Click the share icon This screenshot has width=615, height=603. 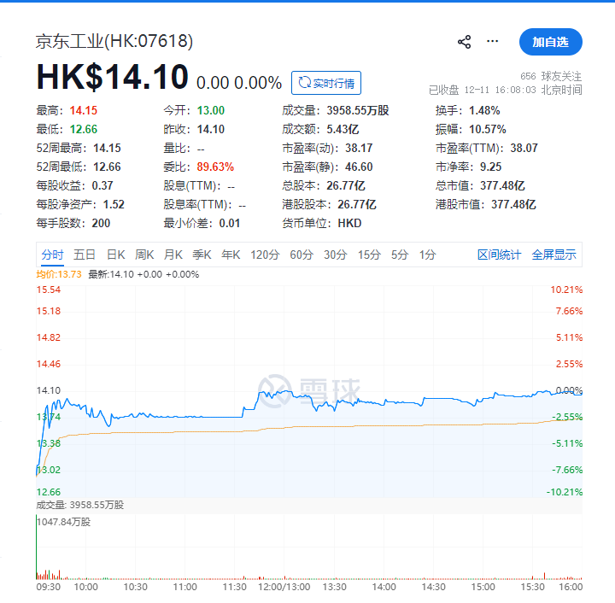point(465,42)
